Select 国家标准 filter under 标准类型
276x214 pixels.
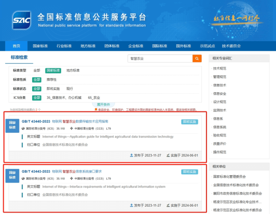pos(53,71)
